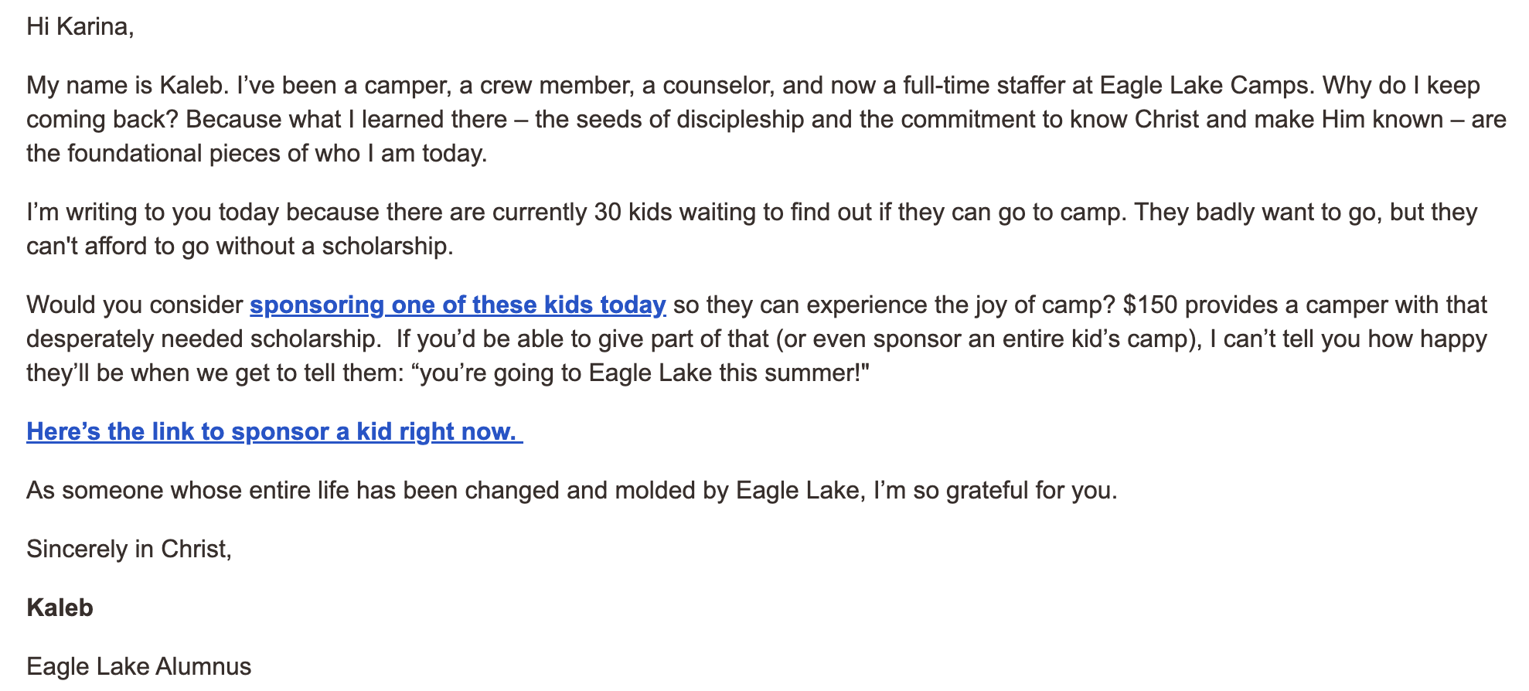1529x691 pixels.
Task: Click the 'Eagle Lake Alumnus' signature title
Action: click(x=138, y=667)
